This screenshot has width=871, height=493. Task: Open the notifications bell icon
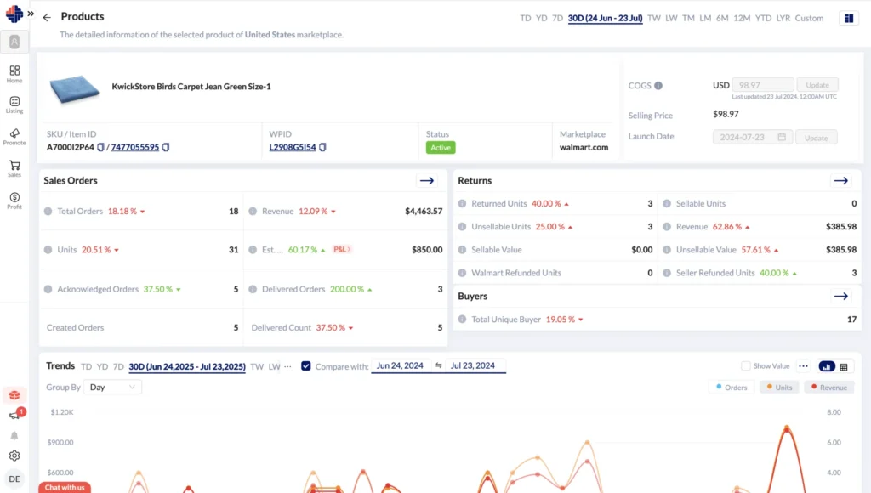pyautogui.click(x=14, y=435)
